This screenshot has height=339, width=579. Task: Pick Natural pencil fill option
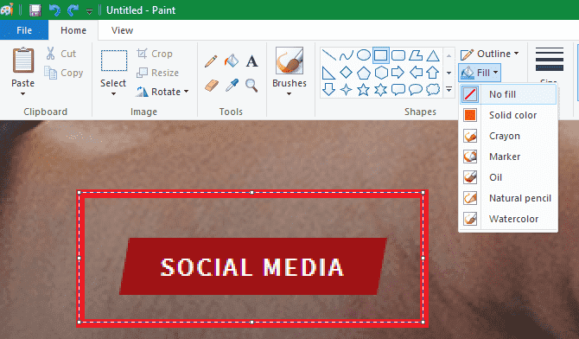508,198
